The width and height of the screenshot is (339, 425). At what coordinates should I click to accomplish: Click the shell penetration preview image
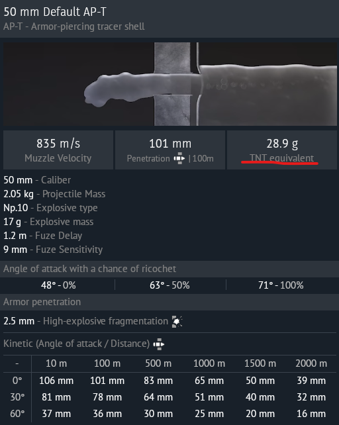tap(170, 84)
